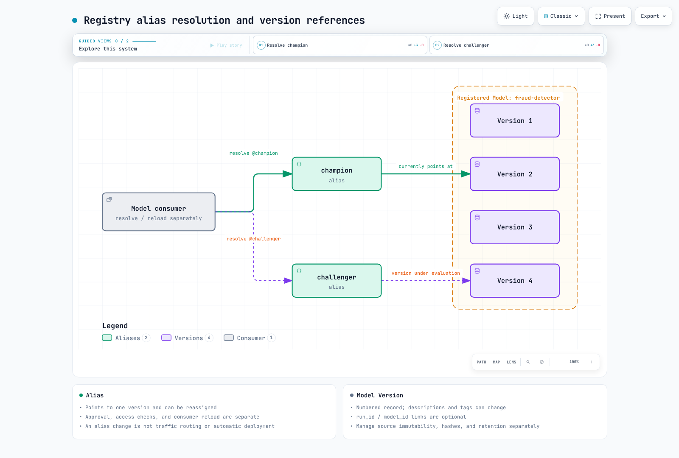Select the champion alias node
679x458 pixels.
click(337, 174)
